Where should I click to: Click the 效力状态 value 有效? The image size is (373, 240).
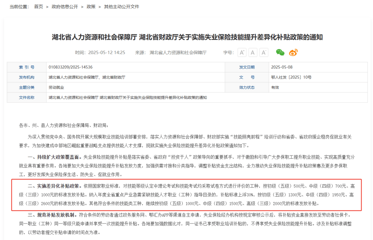(275, 88)
